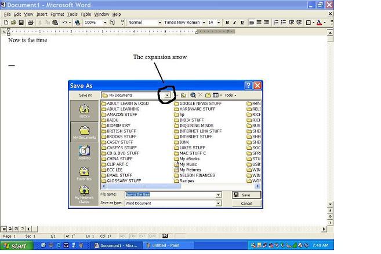Click Up One Level folder icon
The image size is (381, 254).
tap(183, 95)
